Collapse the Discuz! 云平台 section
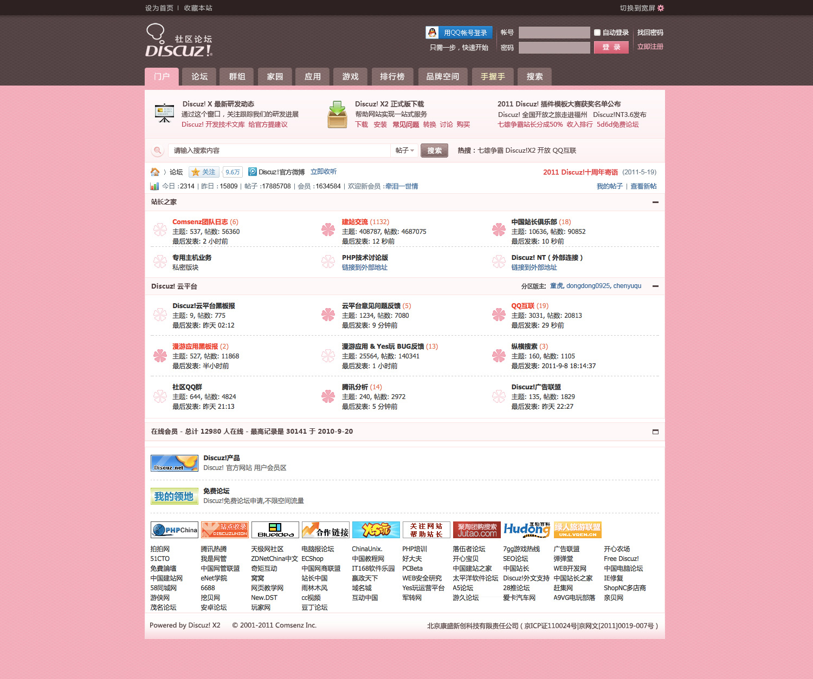This screenshot has width=813, height=679. [x=655, y=286]
